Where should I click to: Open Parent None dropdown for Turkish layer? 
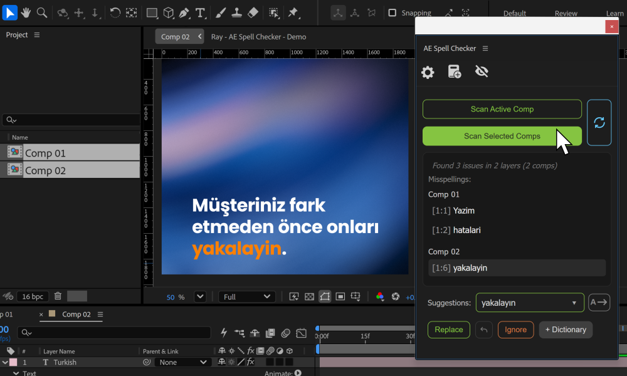click(182, 362)
